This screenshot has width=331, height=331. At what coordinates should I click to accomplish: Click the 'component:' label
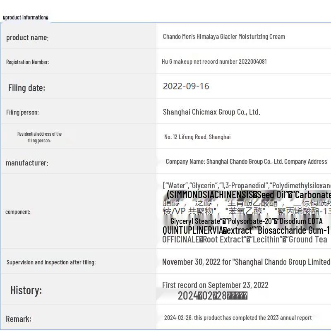pyautogui.click(x=18, y=212)
